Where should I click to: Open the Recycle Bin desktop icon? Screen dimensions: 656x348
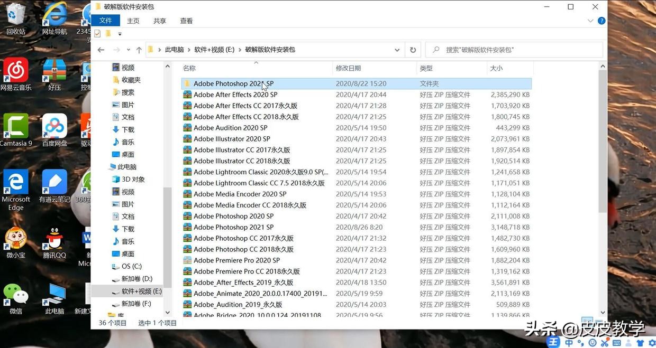coord(16,18)
